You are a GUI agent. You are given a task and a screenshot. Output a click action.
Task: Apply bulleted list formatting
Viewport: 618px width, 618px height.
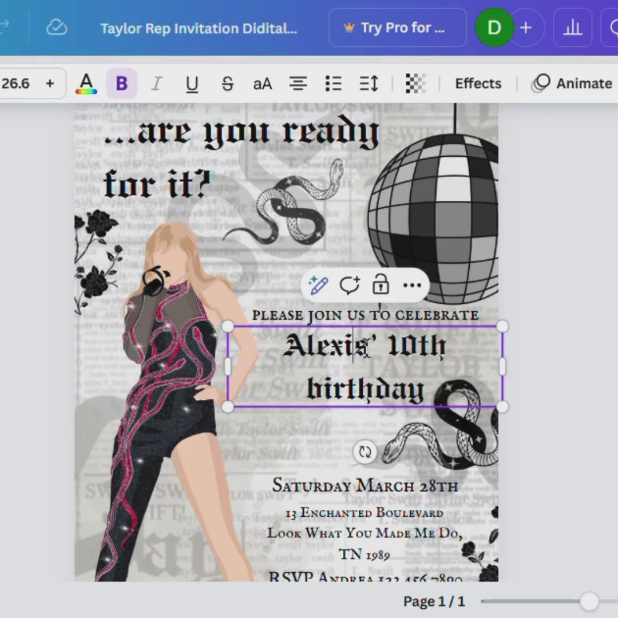(333, 84)
